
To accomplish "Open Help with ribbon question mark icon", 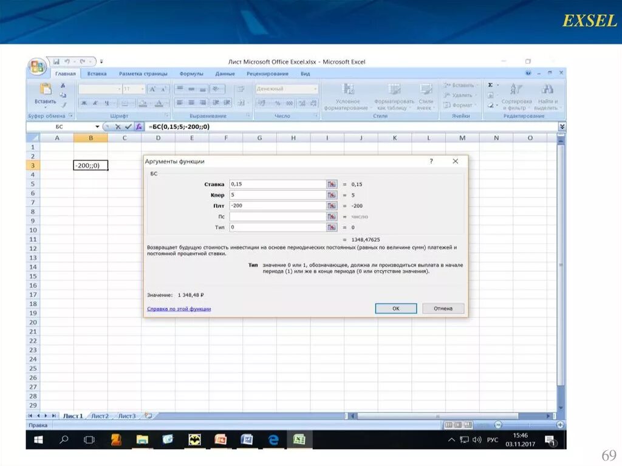I will pos(528,73).
